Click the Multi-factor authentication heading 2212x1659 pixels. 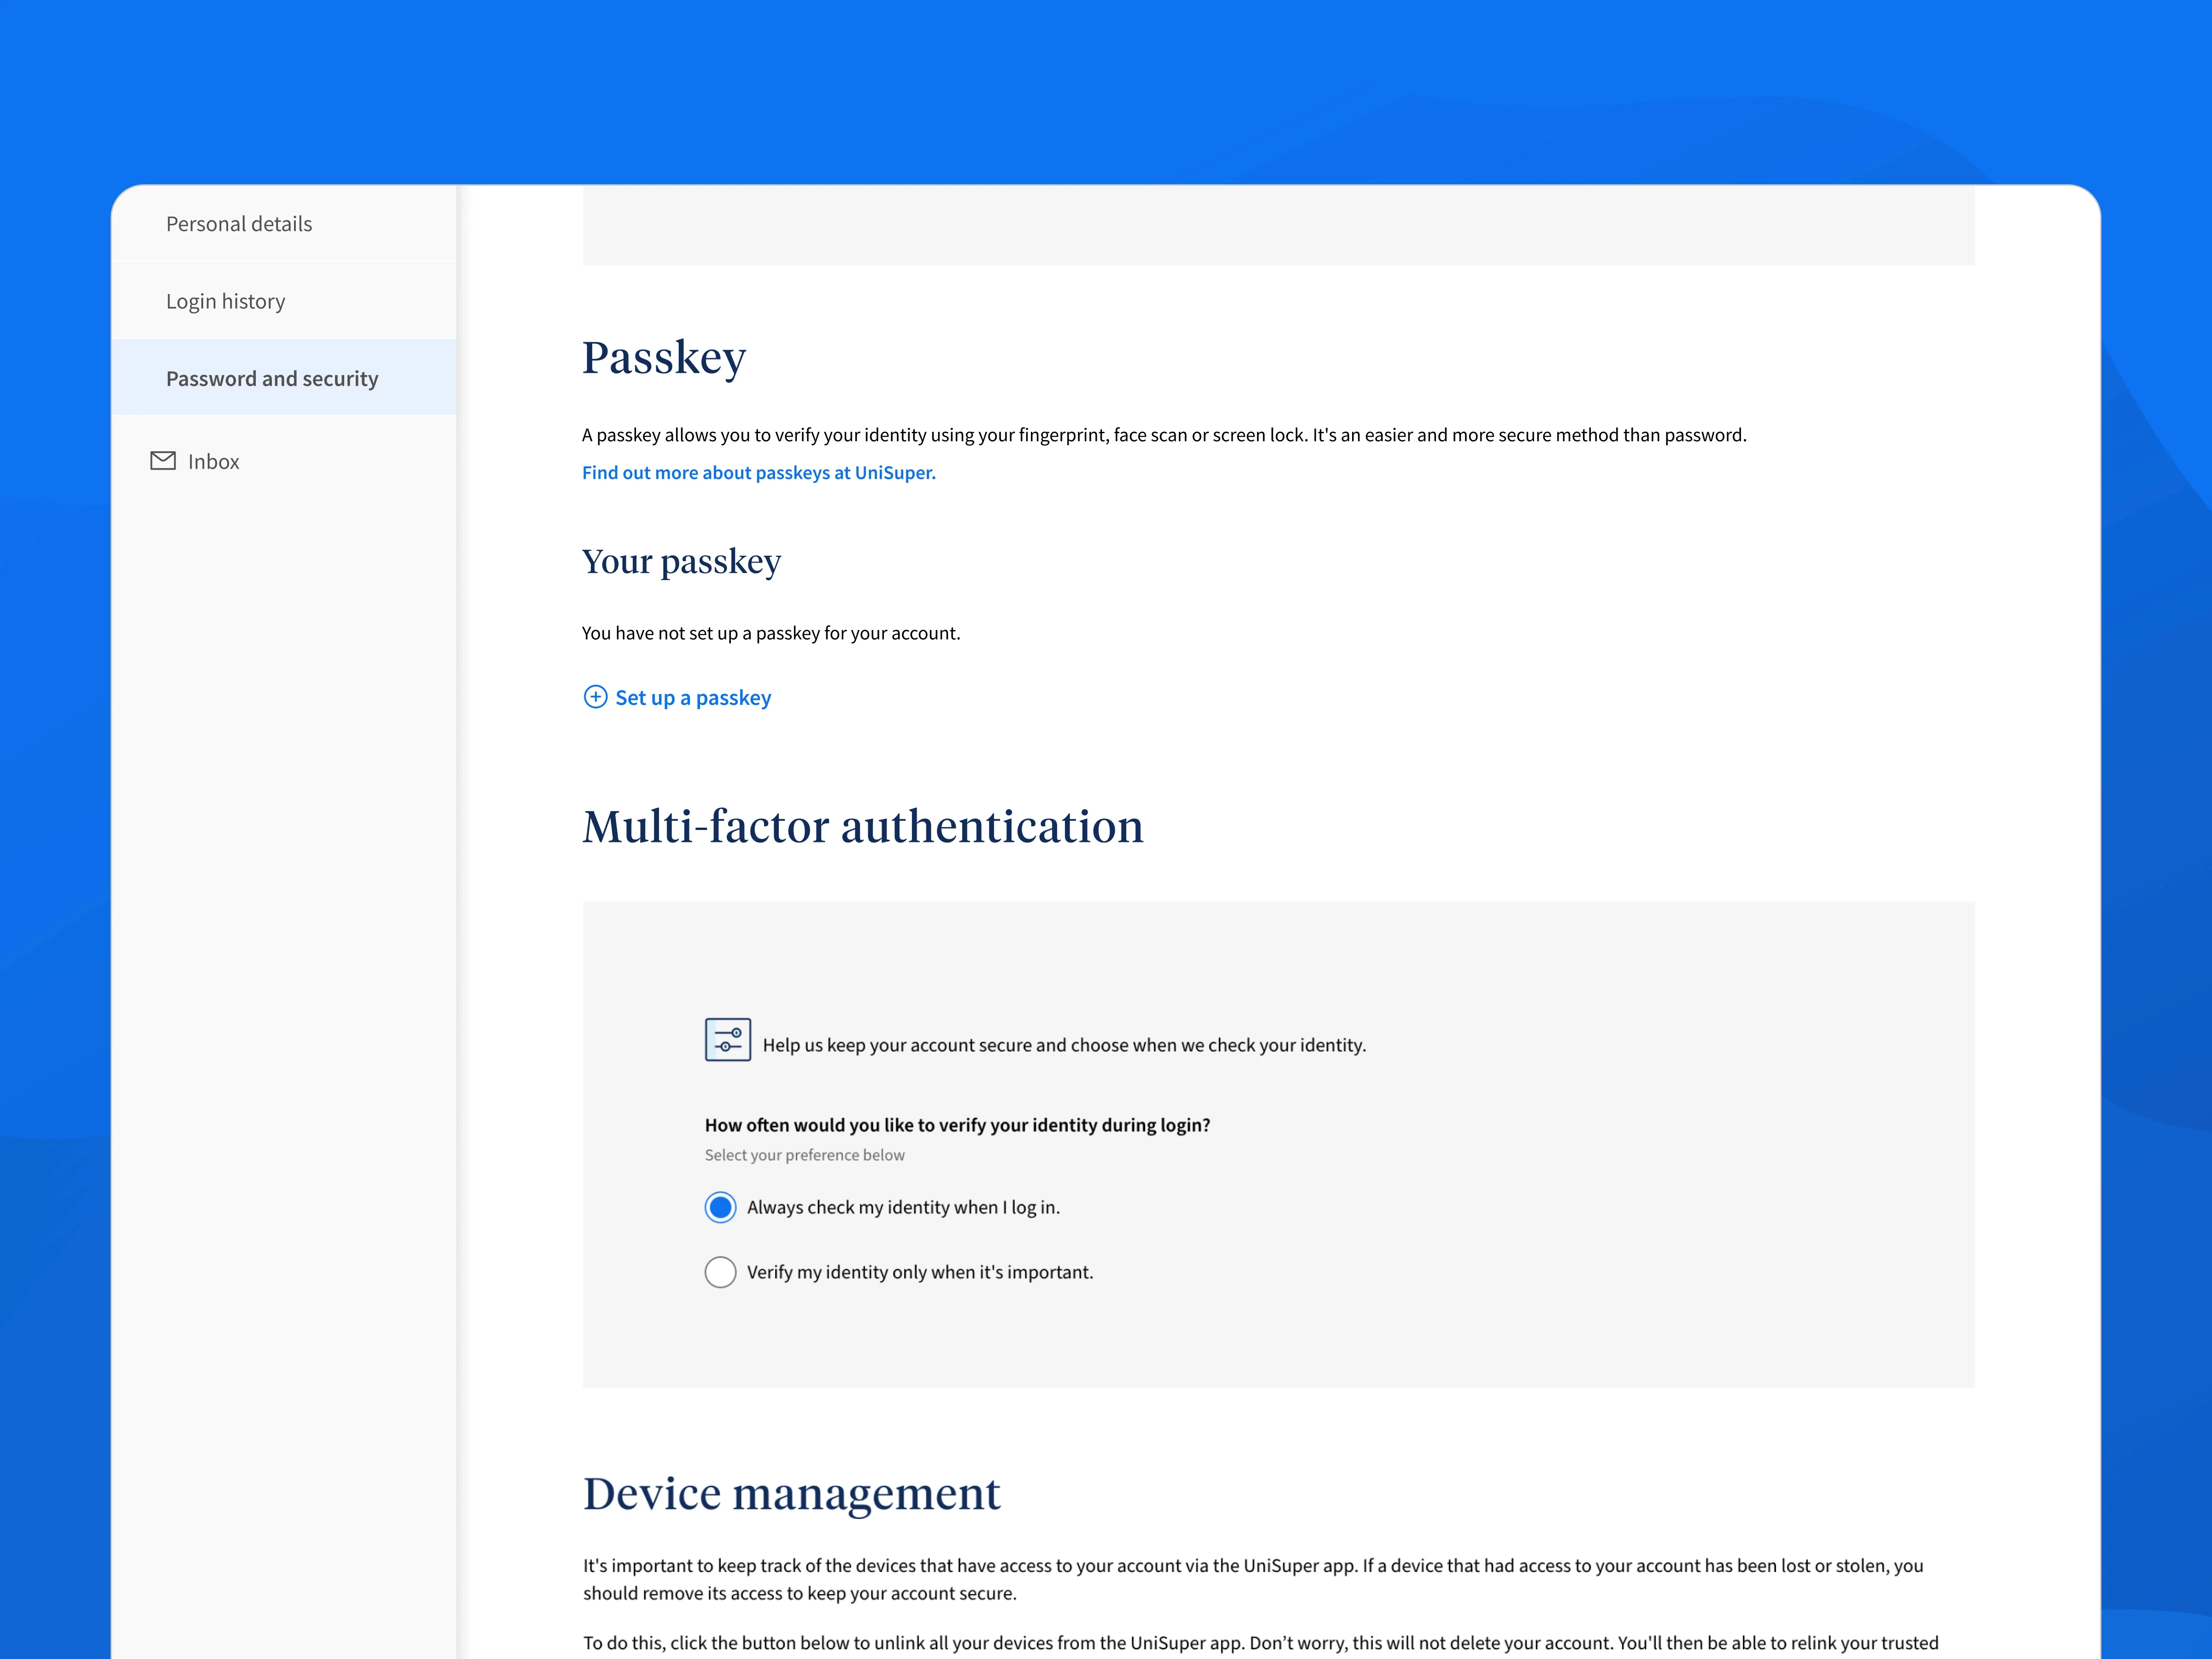tap(863, 827)
